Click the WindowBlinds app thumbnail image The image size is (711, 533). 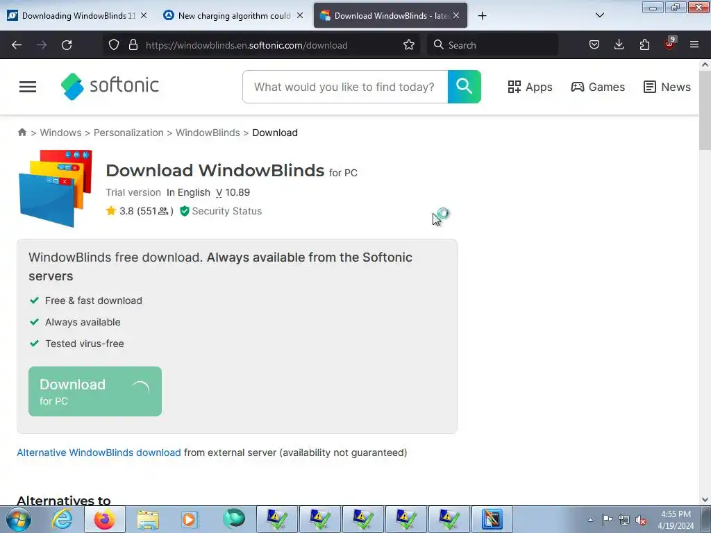(56, 188)
